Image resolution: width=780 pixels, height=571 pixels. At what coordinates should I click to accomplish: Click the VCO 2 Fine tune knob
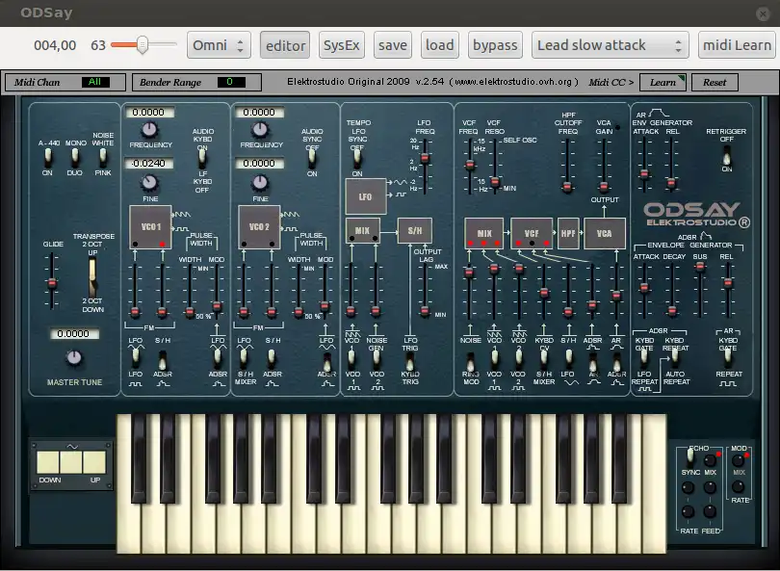point(260,183)
